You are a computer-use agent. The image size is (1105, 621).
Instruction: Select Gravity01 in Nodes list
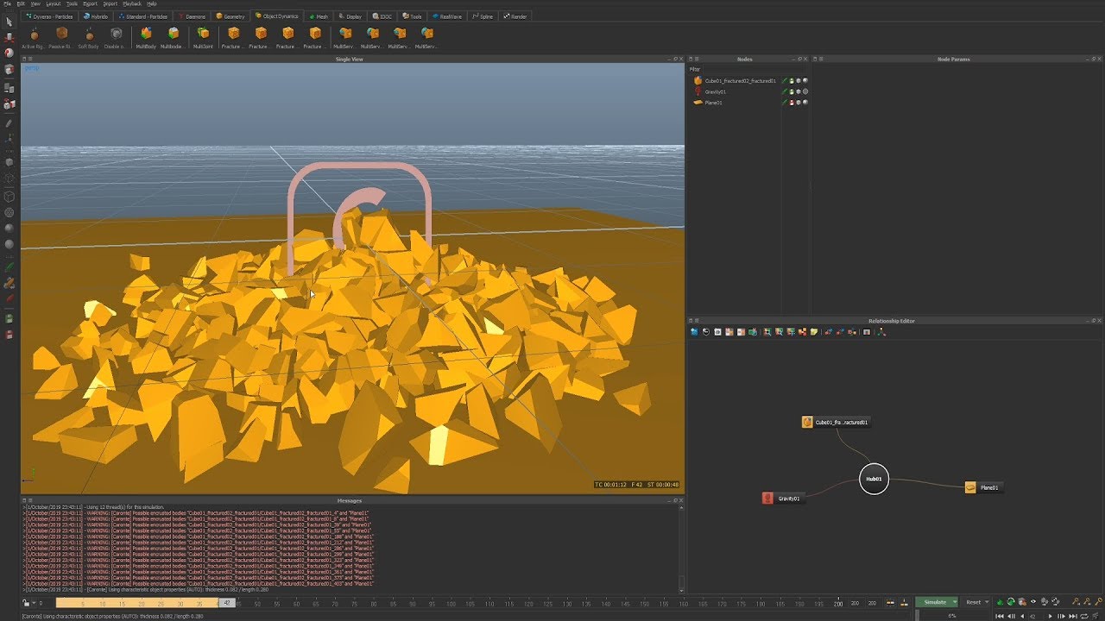pyautogui.click(x=715, y=91)
